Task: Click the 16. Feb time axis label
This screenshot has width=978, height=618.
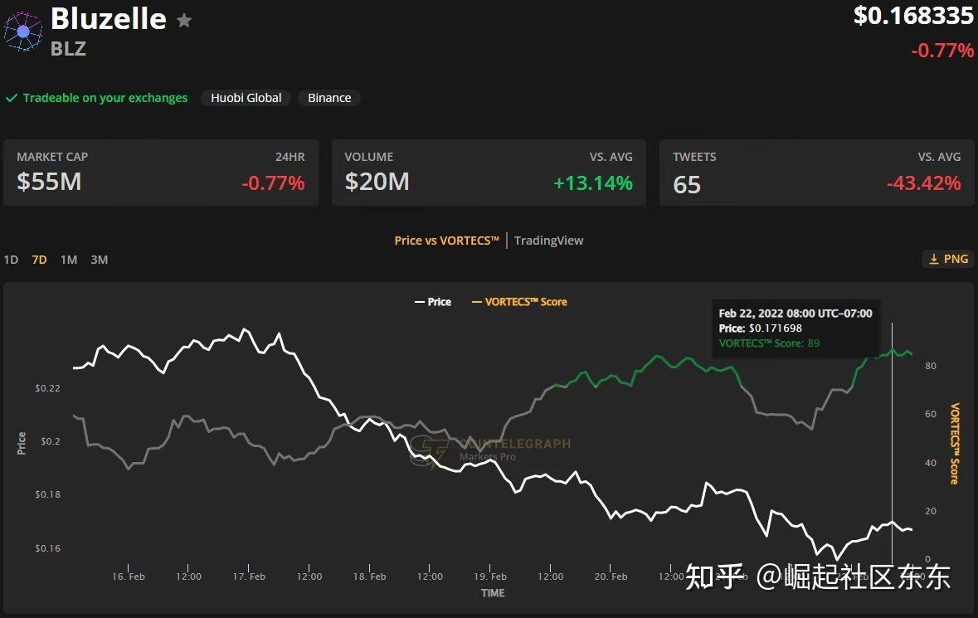Action: 129,577
